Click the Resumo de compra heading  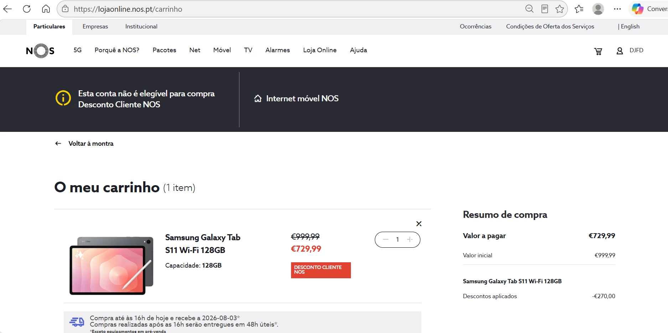[x=505, y=215]
